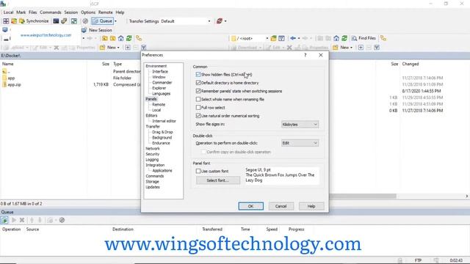
Task: Select Commander in preferences tree
Action: tap(162, 82)
